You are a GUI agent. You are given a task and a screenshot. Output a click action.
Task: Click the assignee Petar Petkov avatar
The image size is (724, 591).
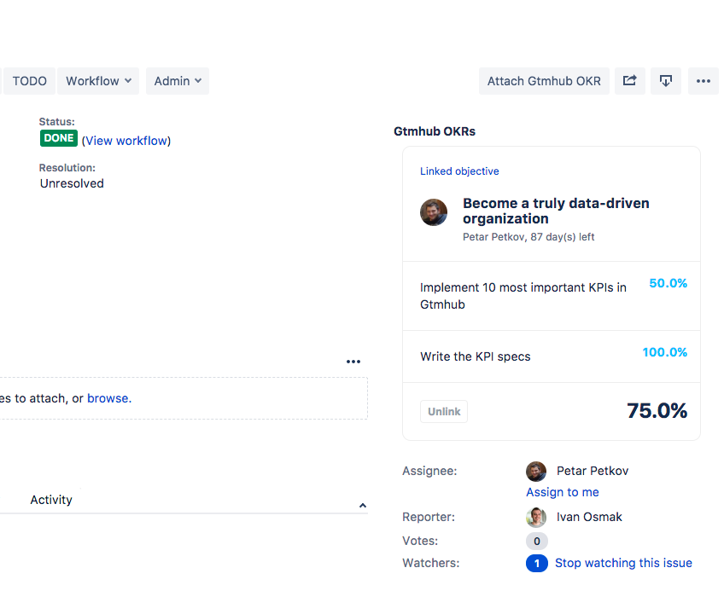point(536,471)
